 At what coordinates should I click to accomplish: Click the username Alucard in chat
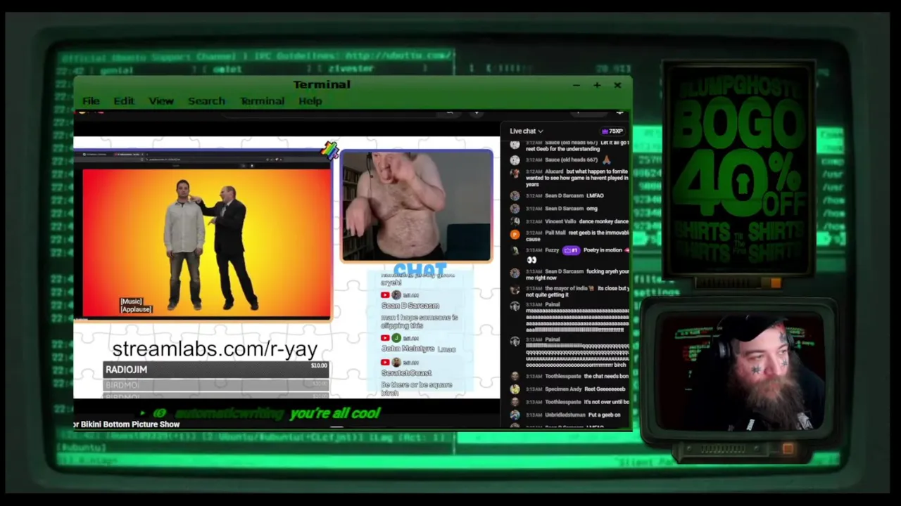click(x=554, y=171)
